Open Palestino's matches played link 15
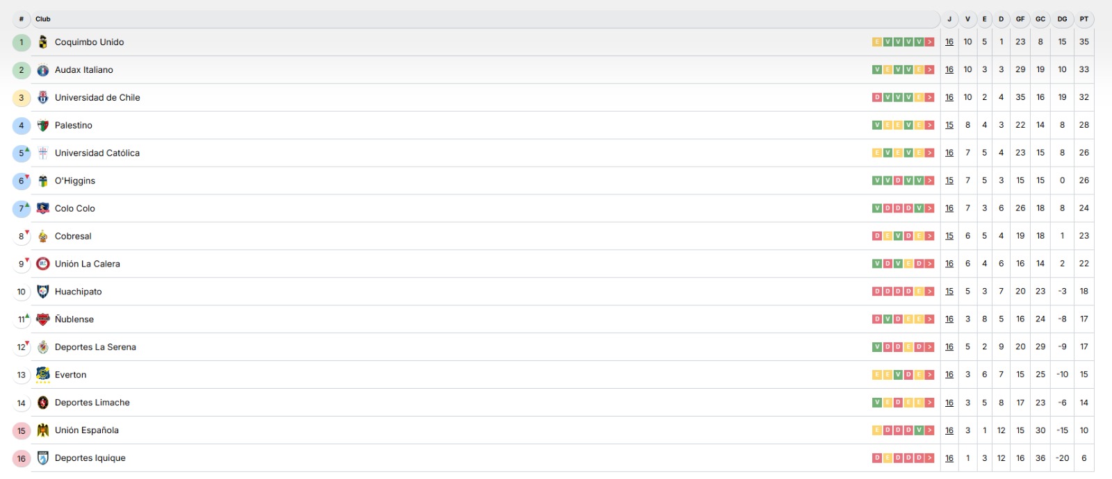 click(x=949, y=125)
